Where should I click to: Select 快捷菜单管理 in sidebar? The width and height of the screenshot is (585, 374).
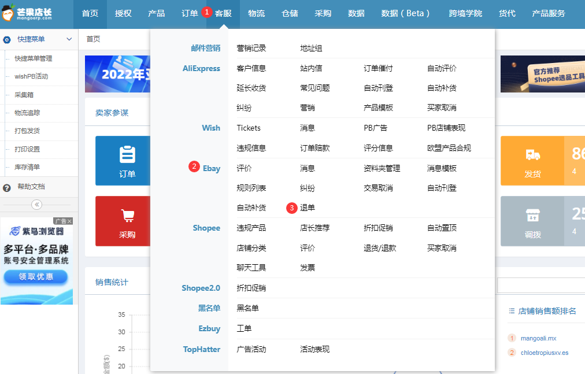(33, 58)
